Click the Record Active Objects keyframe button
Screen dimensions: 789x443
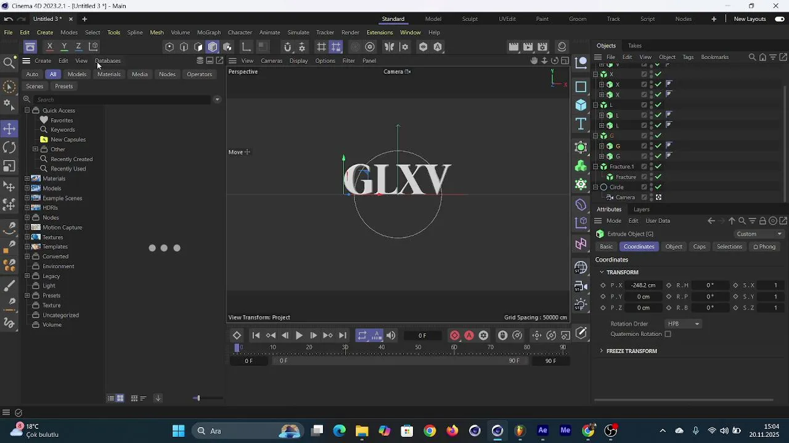[455, 335]
